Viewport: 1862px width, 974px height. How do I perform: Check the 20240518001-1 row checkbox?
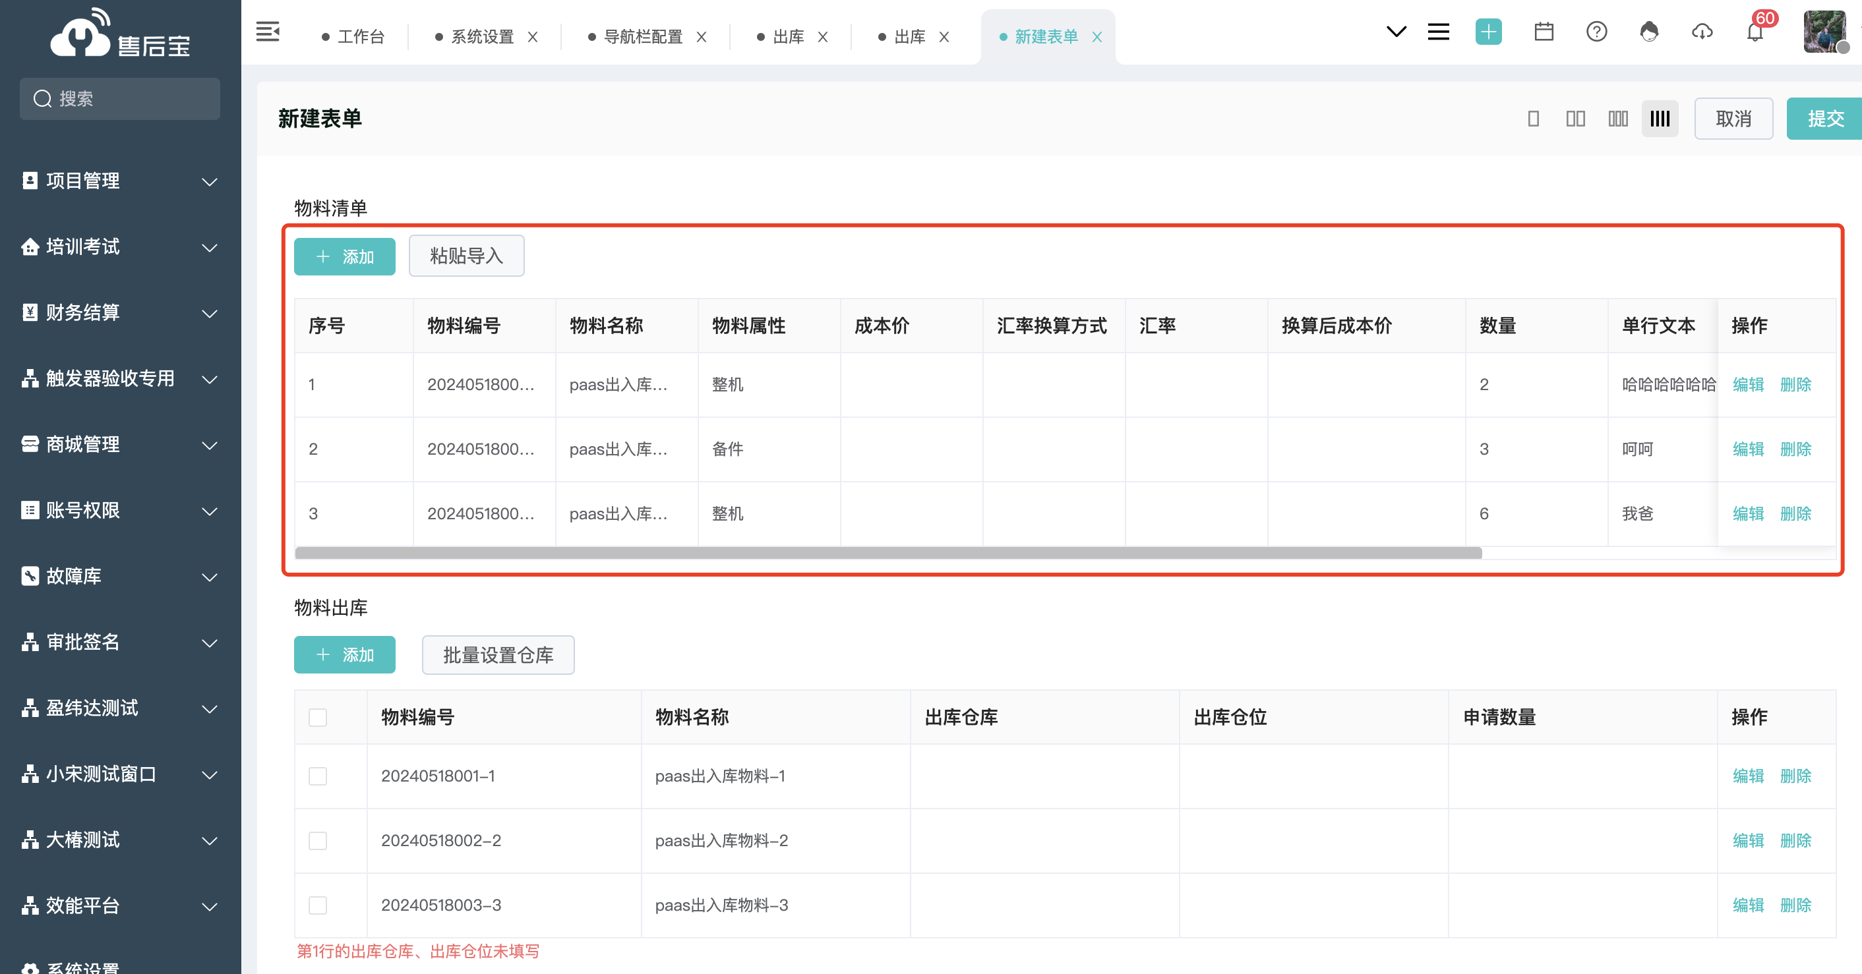318,776
